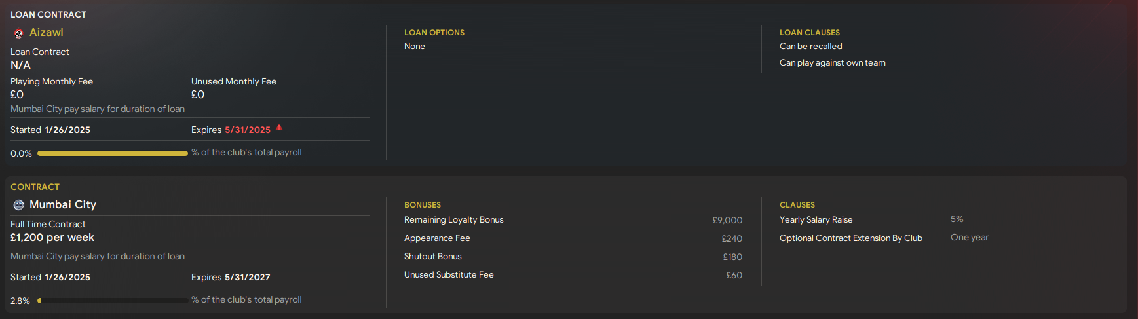Click the red expiry warning icon
This screenshot has width=1138, height=319.
279,128
